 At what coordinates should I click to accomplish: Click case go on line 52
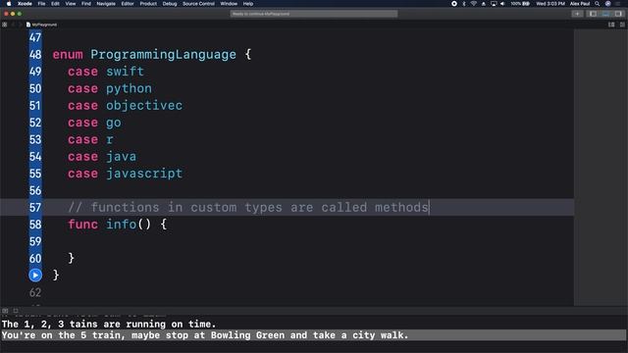point(94,123)
